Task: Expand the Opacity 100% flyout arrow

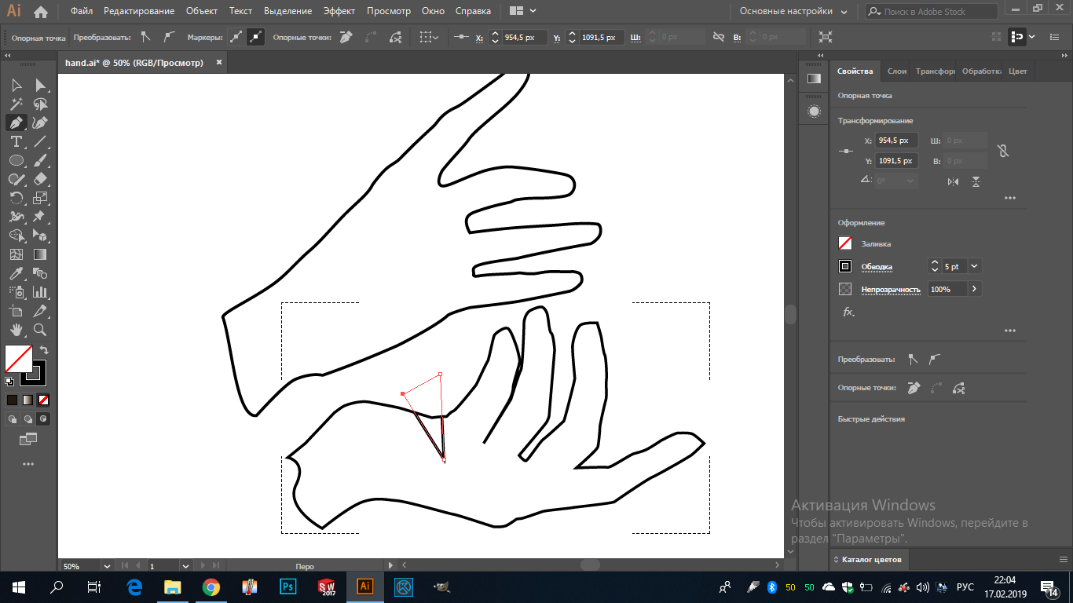Action: tap(974, 289)
